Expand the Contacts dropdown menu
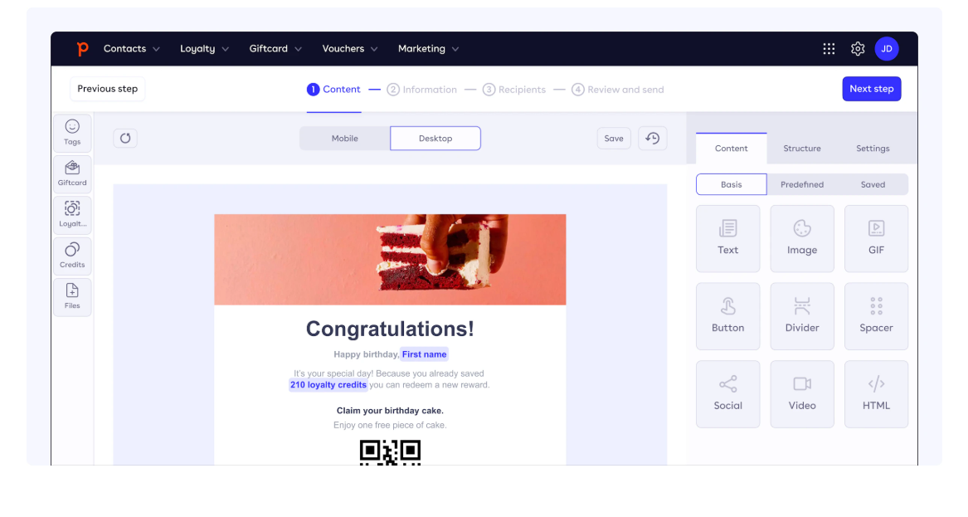968x517 pixels. point(132,49)
